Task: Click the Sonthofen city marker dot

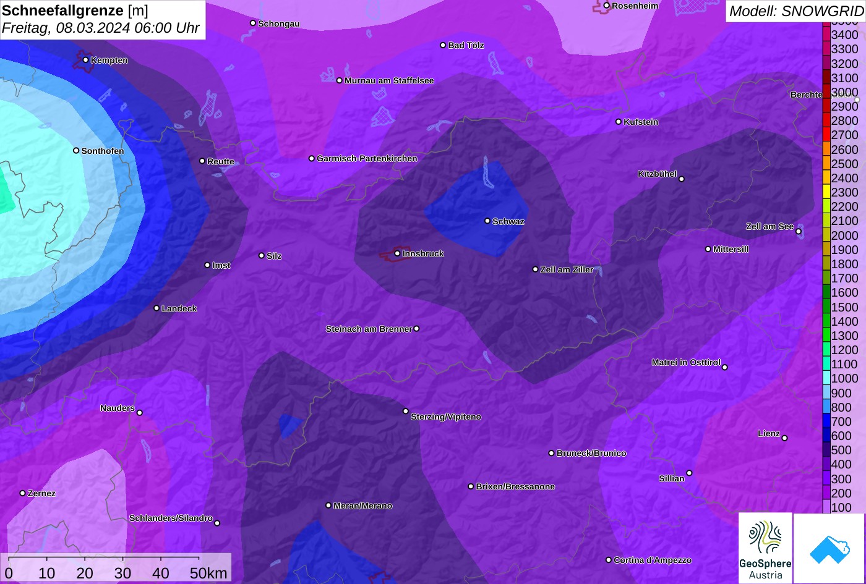Action: pyautogui.click(x=76, y=151)
